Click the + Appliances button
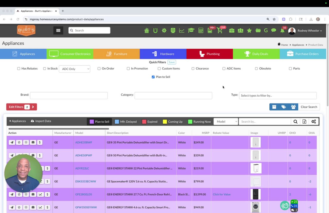This screenshot has height=213, width=329. point(17,121)
